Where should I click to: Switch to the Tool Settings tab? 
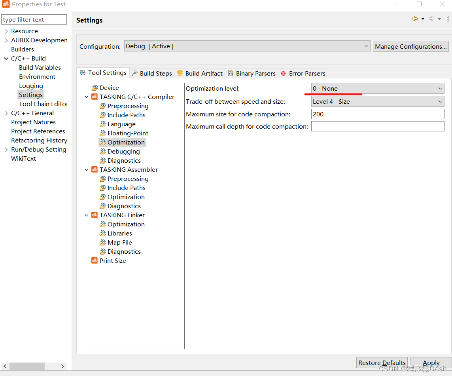click(x=103, y=73)
